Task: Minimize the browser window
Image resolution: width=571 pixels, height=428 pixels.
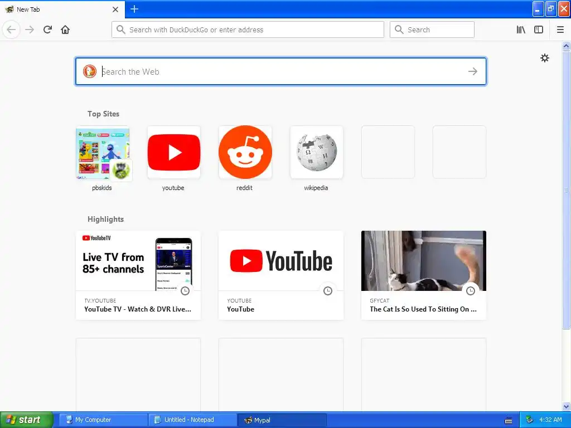Action: [538, 9]
